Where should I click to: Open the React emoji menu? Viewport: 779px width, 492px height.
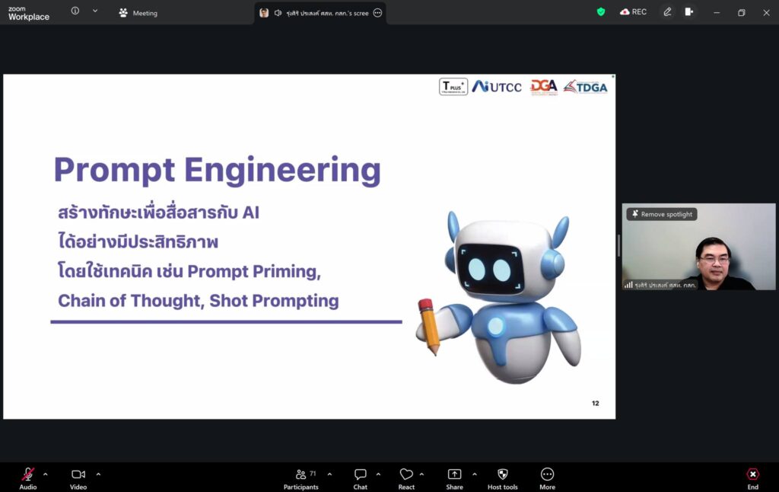point(406,475)
